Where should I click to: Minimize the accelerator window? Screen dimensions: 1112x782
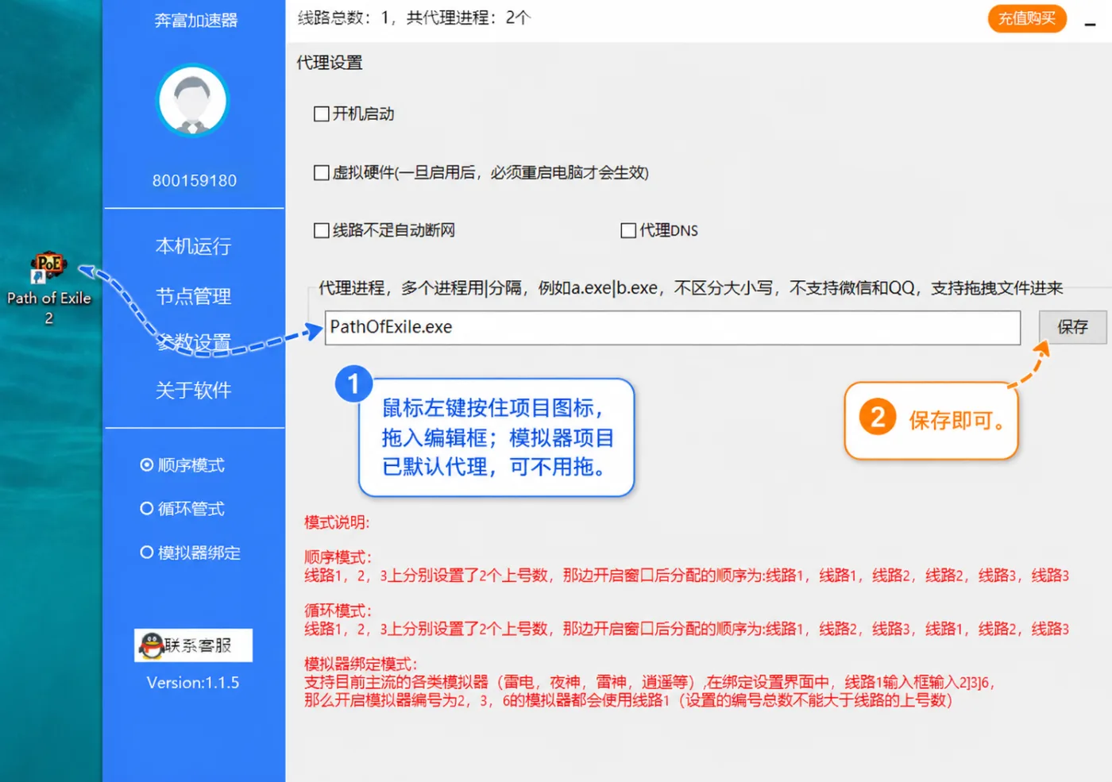tap(1091, 24)
